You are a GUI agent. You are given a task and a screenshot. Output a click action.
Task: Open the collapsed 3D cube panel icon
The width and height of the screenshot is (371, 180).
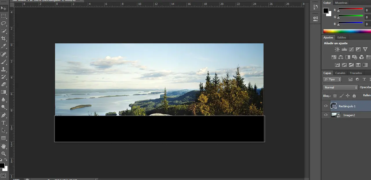pyautogui.click(x=316, y=18)
